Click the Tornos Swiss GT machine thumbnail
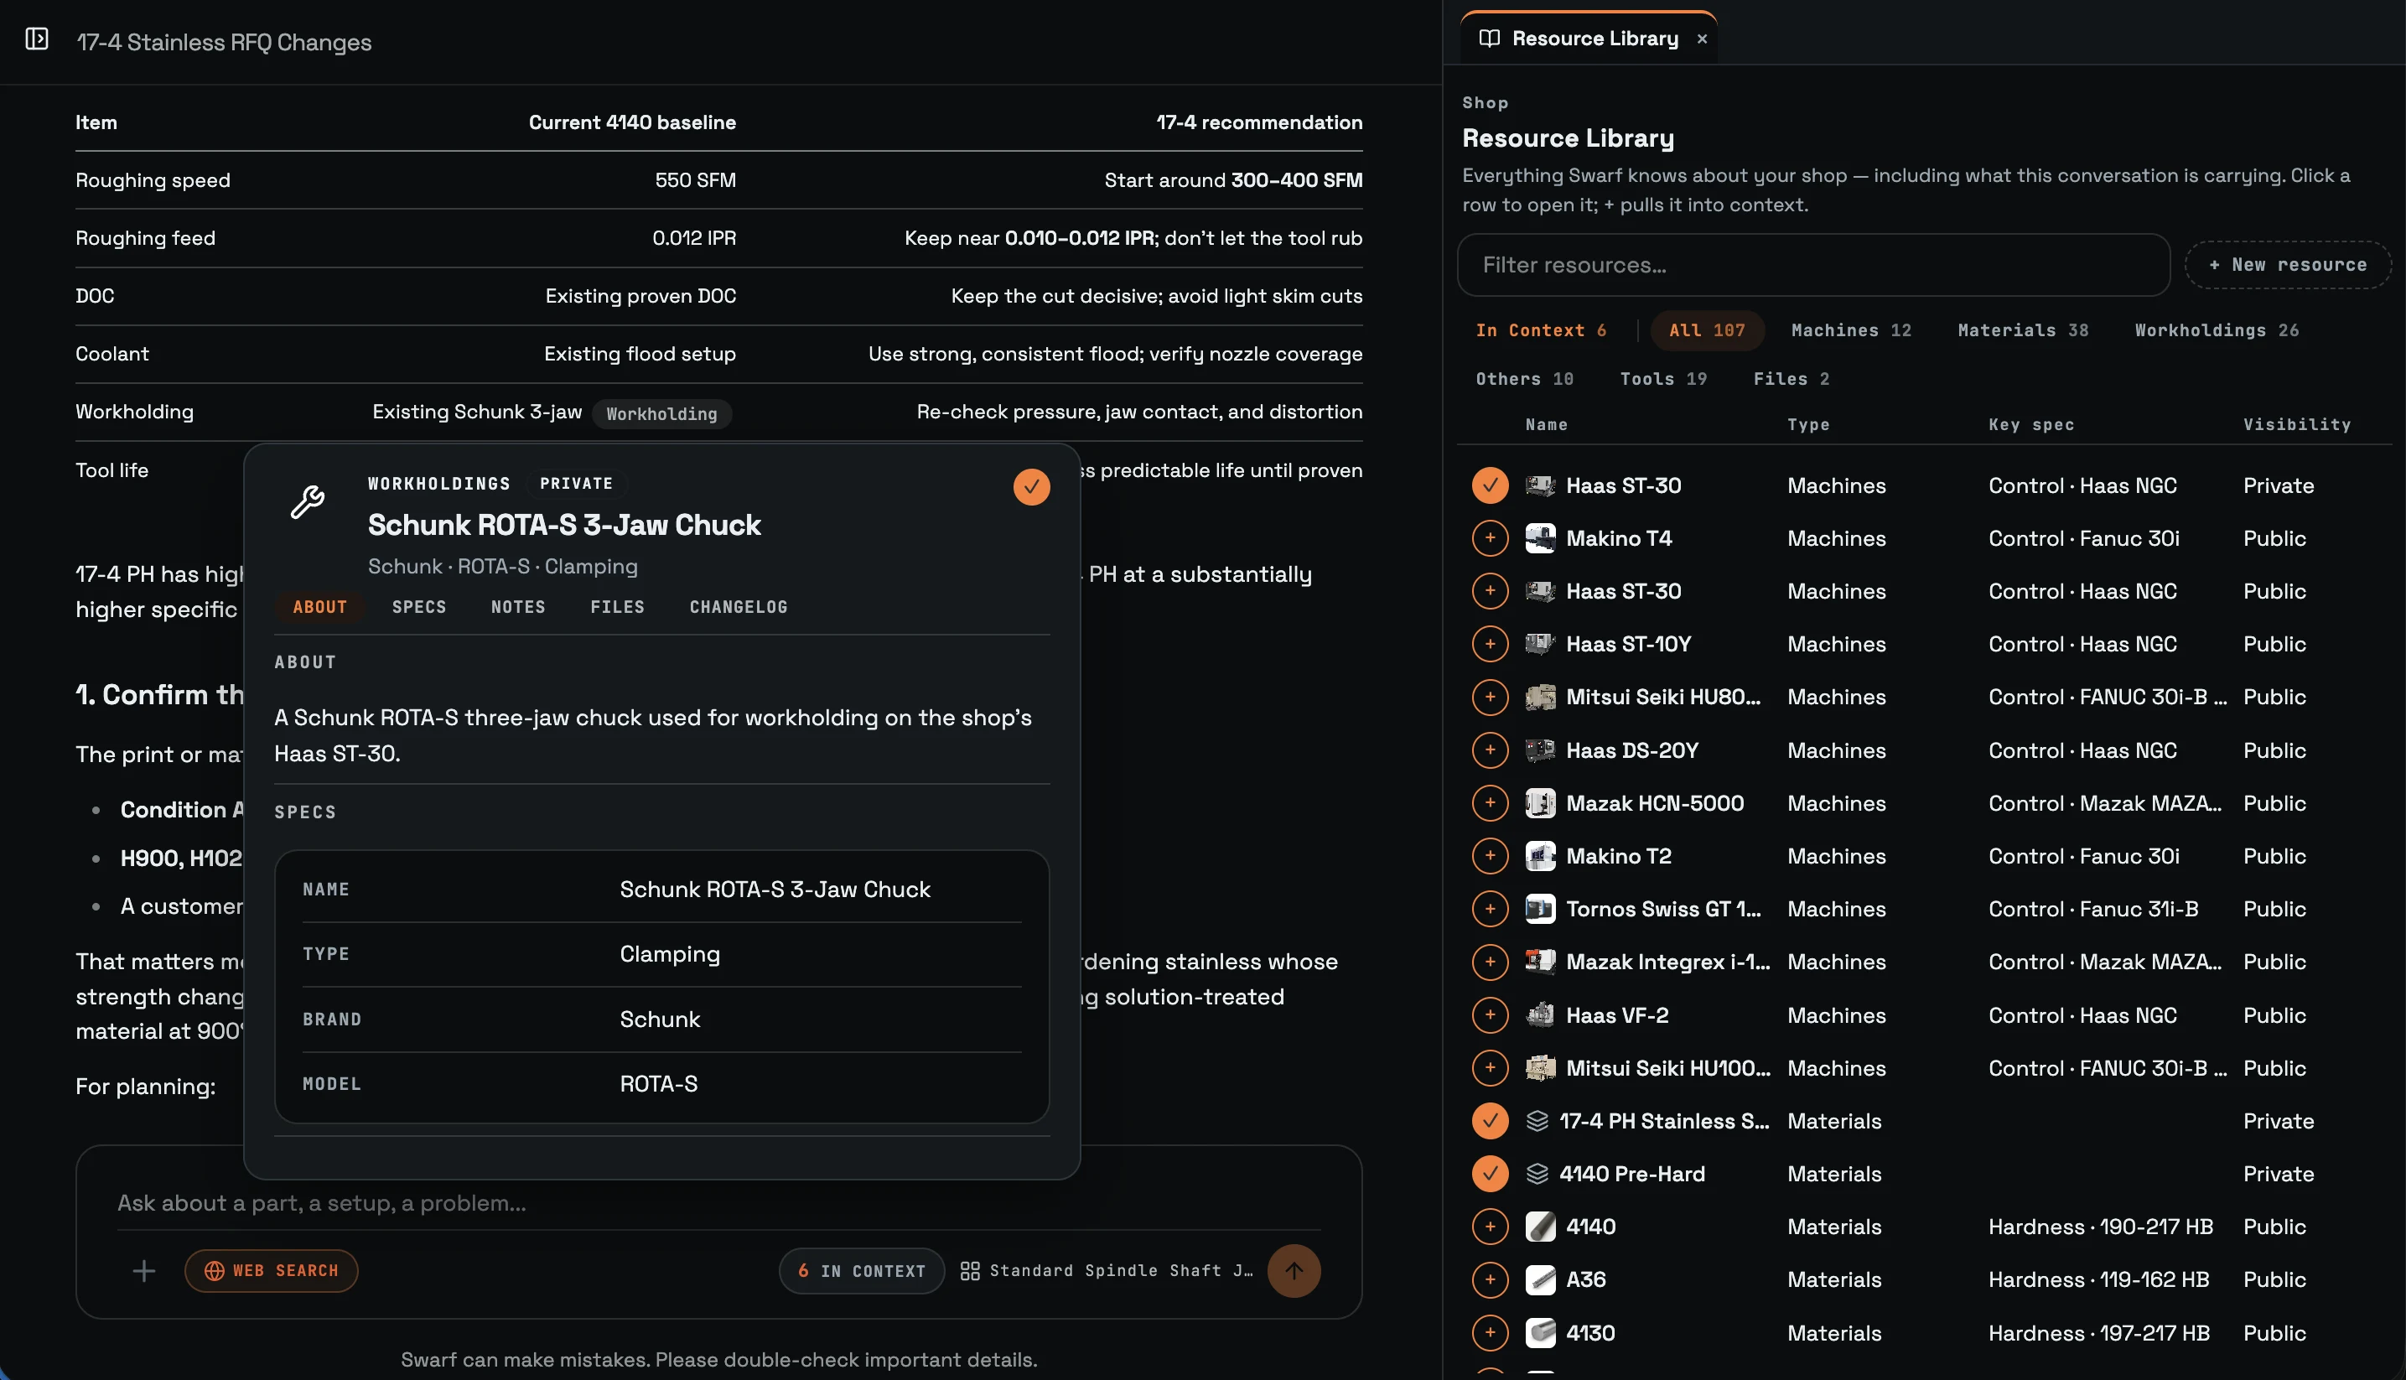The height and width of the screenshot is (1380, 2406). click(1540, 909)
